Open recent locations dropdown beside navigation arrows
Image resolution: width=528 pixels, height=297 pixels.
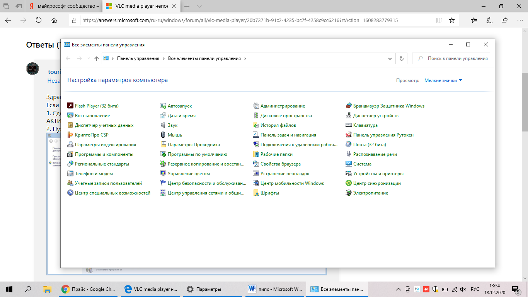coord(89,58)
